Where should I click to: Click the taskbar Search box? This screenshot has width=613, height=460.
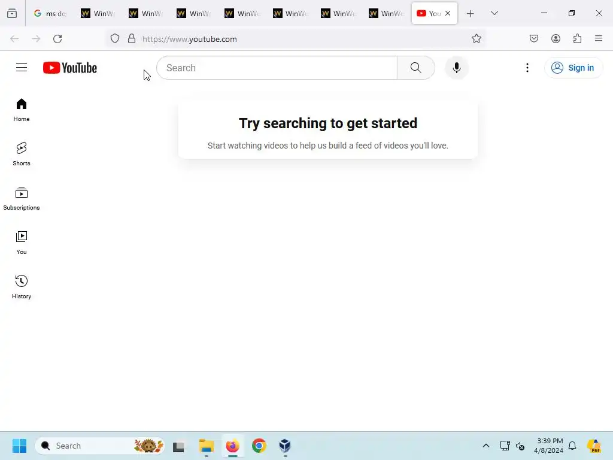coord(100,446)
